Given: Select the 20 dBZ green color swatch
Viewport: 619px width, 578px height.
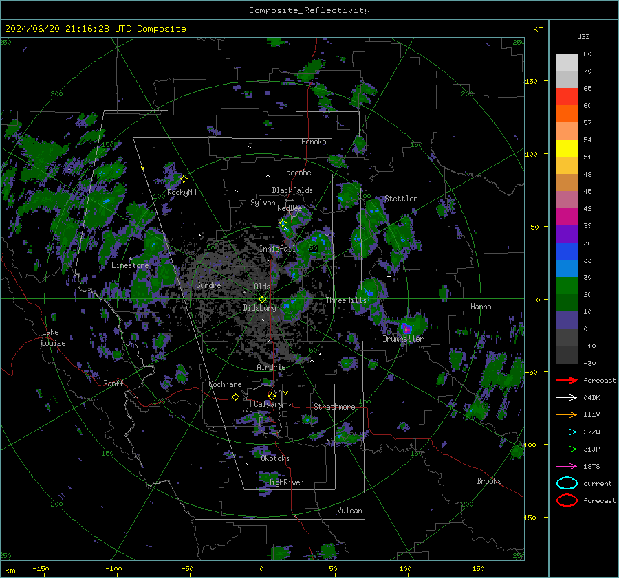Looking at the screenshot, I should click(x=567, y=286).
